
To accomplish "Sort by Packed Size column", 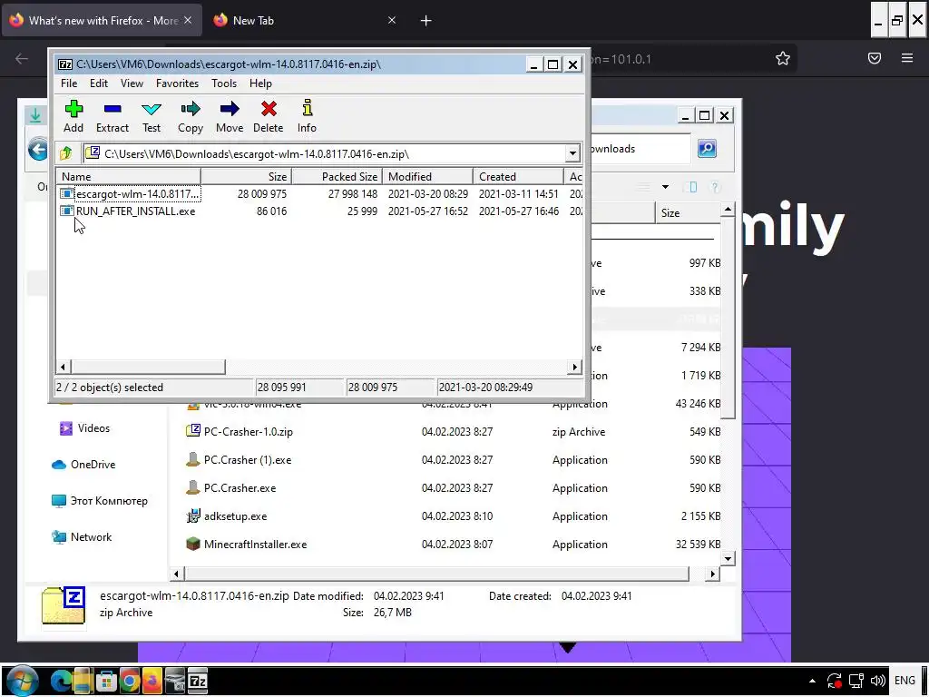I will point(337,177).
